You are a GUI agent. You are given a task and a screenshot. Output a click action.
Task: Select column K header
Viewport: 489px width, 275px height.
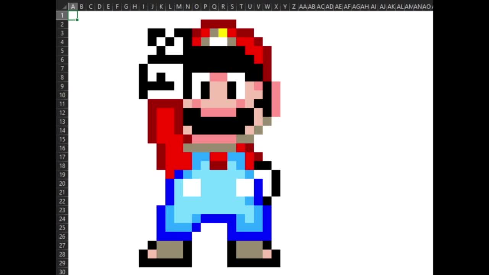point(161,6)
